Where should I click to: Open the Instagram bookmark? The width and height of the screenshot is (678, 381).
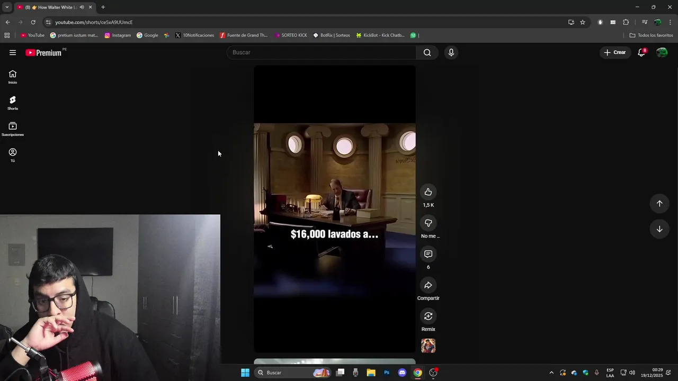(x=118, y=35)
